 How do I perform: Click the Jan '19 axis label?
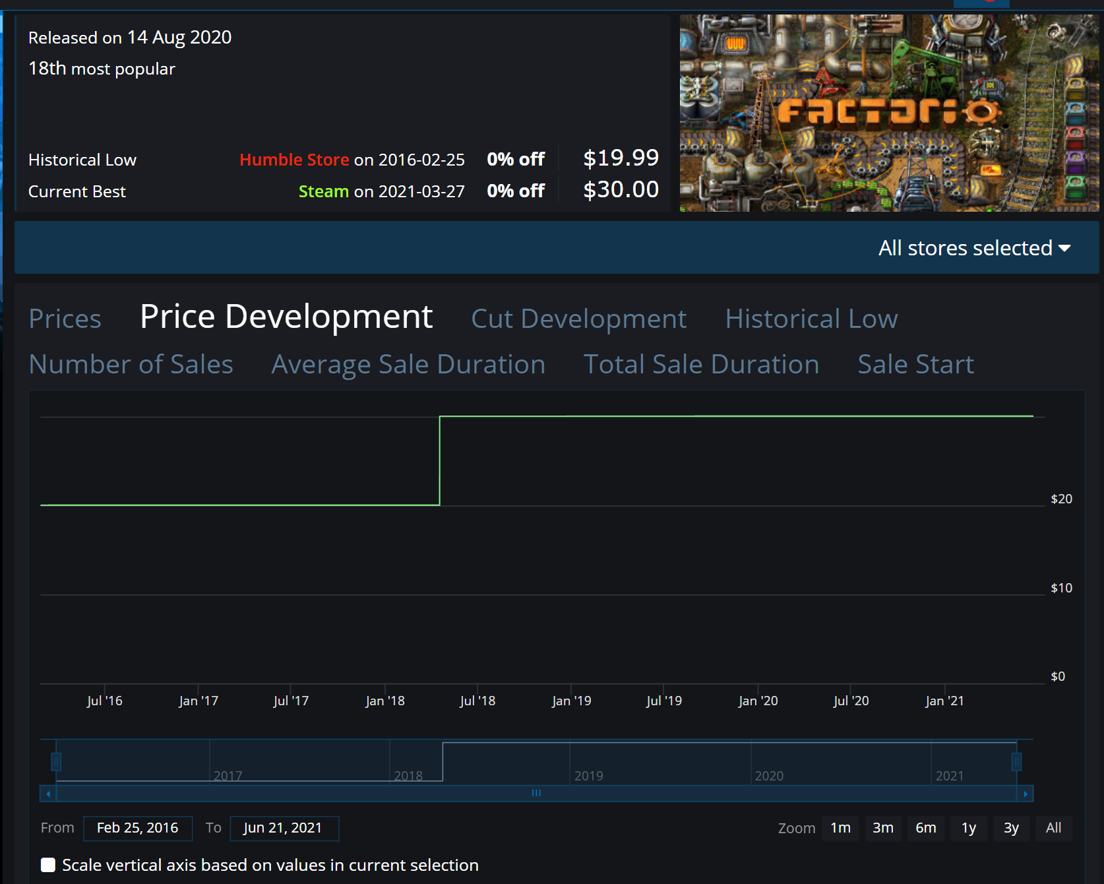(571, 701)
